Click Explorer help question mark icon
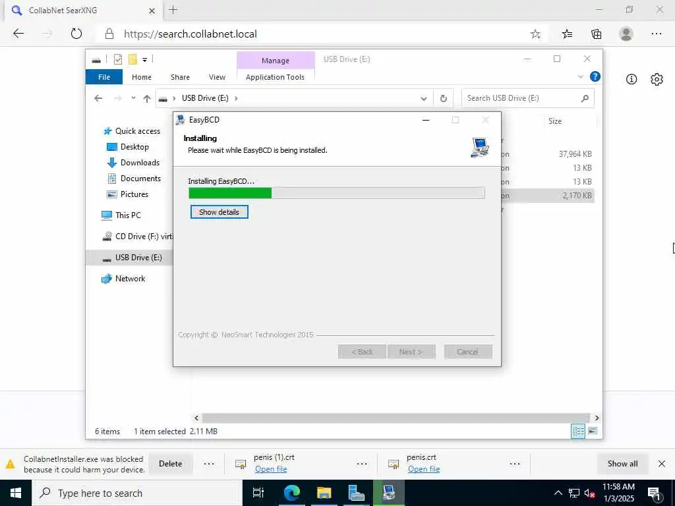Screen dimensions: 675x506 (595, 76)
